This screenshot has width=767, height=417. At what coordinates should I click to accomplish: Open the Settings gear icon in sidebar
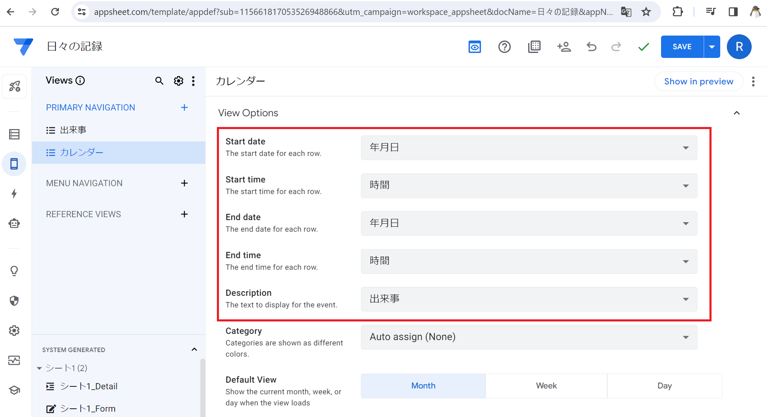click(x=14, y=331)
